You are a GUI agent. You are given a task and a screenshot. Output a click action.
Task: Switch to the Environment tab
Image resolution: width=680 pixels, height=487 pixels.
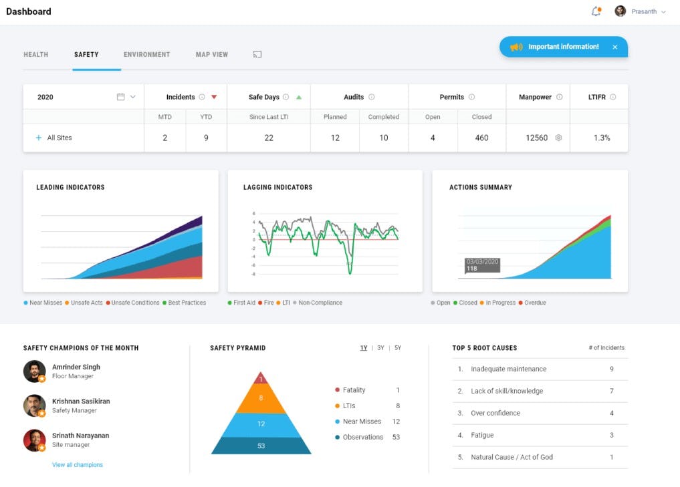tap(146, 54)
